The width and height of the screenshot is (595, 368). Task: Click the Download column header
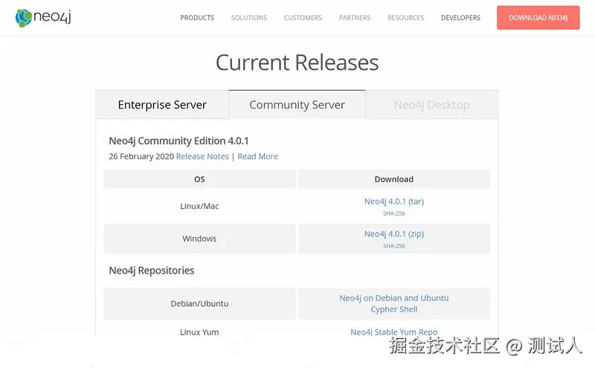point(394,179)
